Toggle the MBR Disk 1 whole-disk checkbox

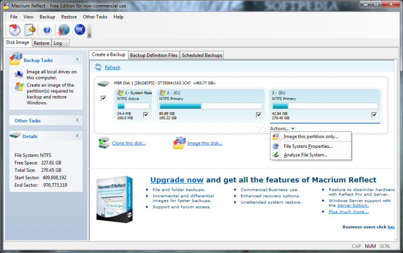click(x=103, y=99)
